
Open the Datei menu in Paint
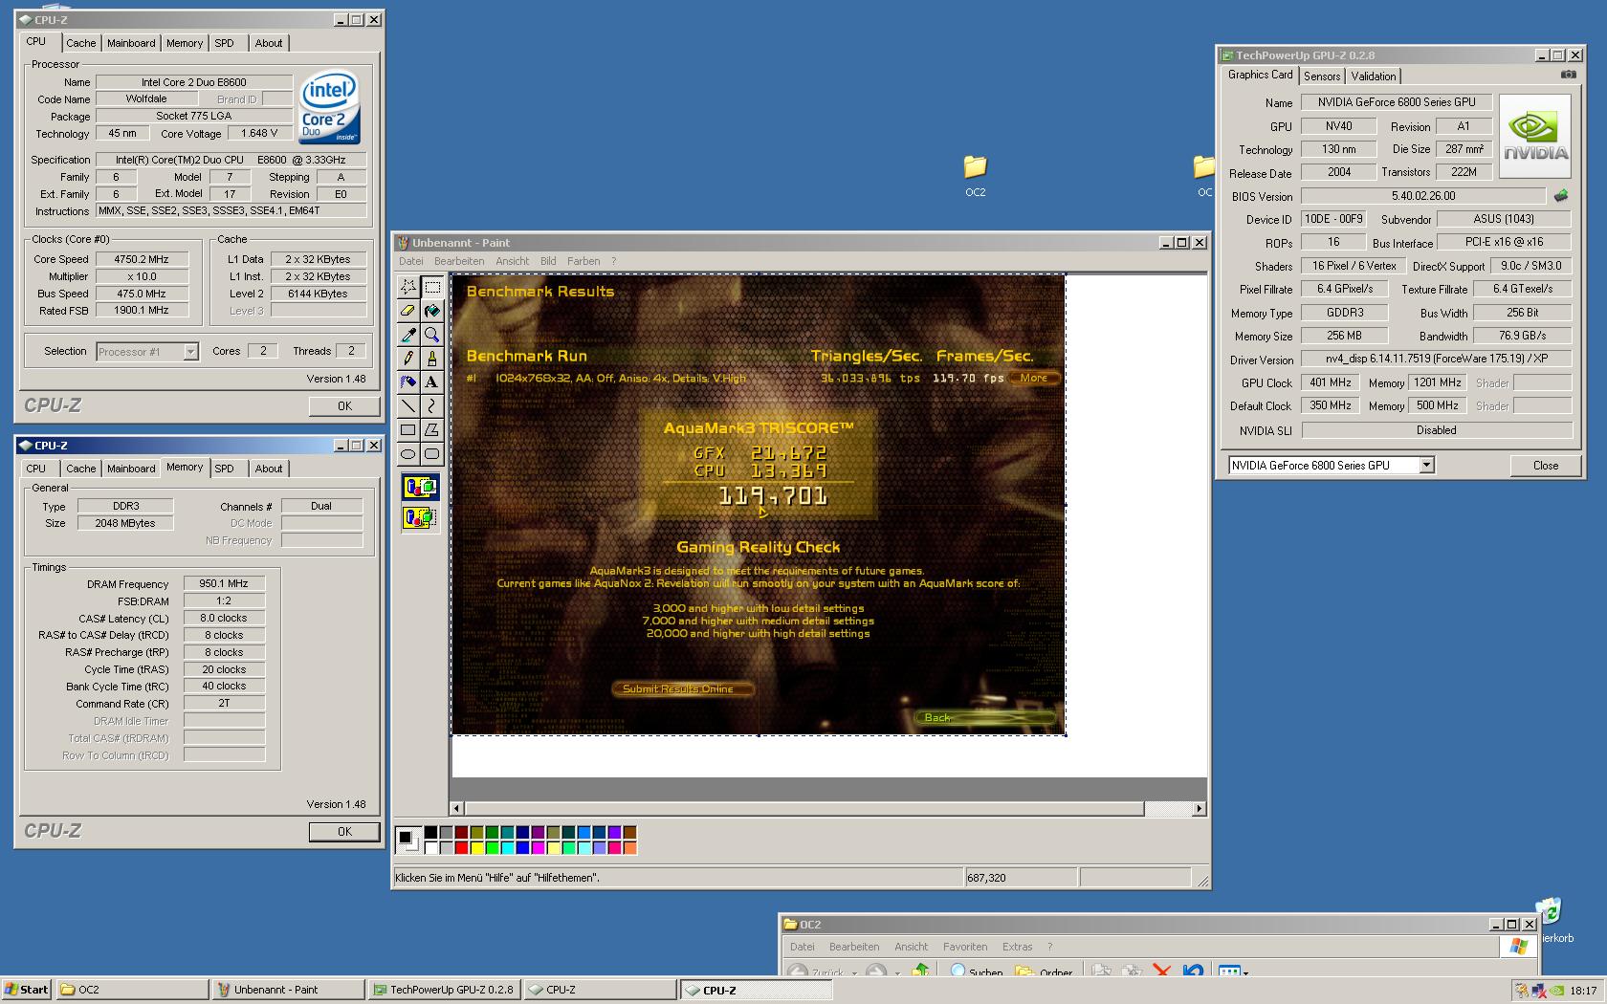pos(411,261)
